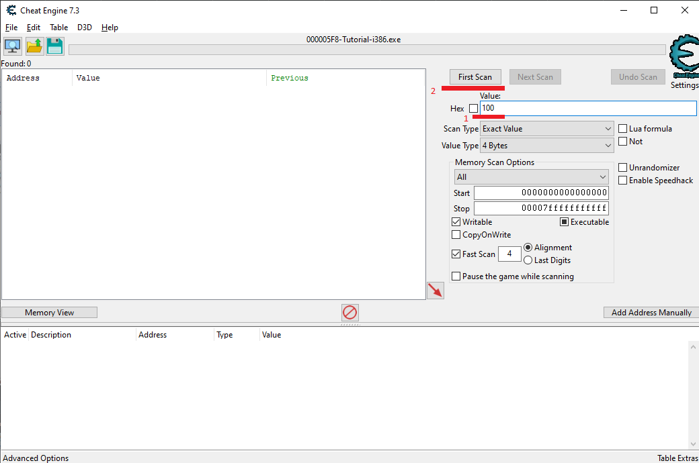Open the Scan Type dropdown
The width and height of the screenshot is (699, 463).
click(x=547, y=129)
